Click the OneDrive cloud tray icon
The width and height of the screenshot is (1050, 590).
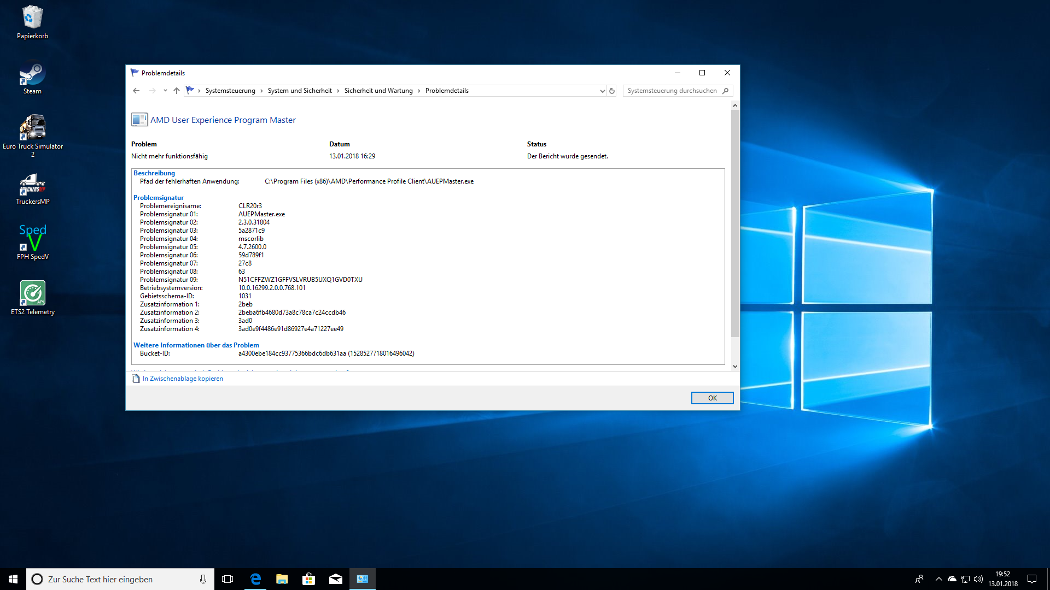[952, 579]
